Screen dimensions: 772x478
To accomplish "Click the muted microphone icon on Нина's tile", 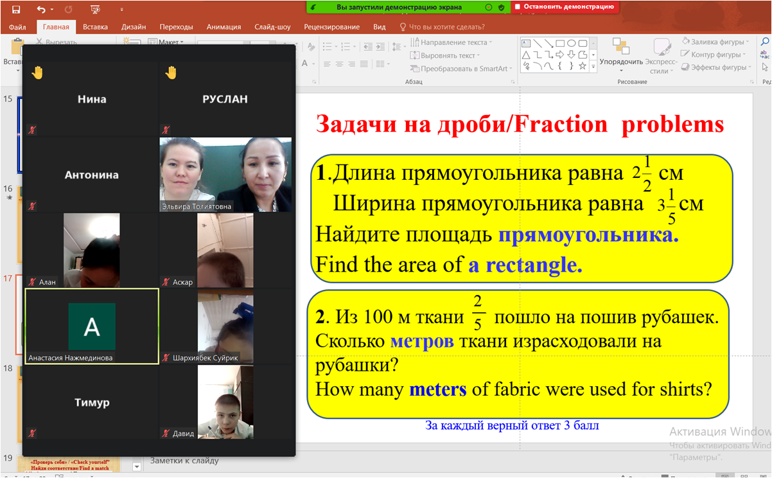I will coord(32,130).
